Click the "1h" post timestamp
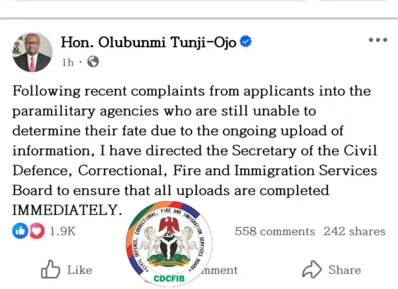The width and height of the screenshot is (398, 289). (x=68, y=62)
